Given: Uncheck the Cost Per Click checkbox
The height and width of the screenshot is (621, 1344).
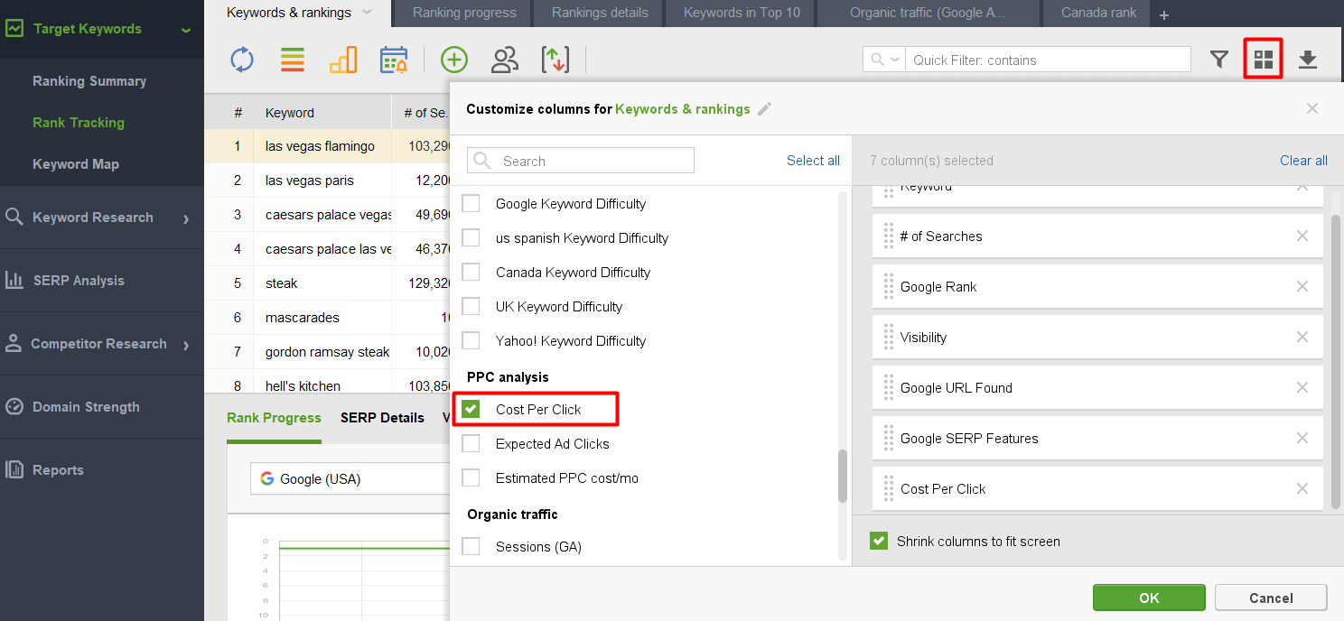Looking at the screenshot, I should (x=471, y=409).
